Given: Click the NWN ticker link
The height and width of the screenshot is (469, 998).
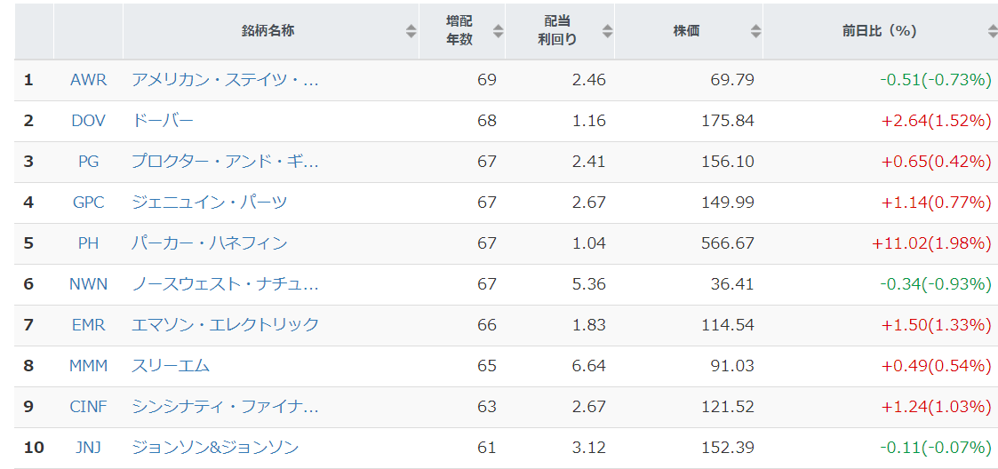Looking at the screenshot, I should click(x=89, y=284).
